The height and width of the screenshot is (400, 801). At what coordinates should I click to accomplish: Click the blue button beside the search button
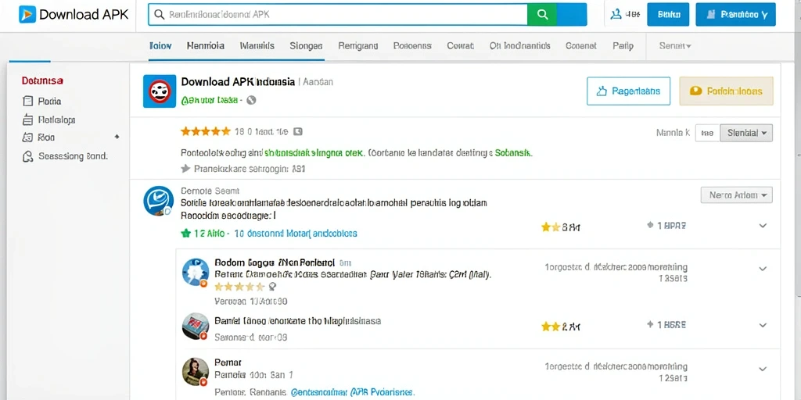pos(572,15)
